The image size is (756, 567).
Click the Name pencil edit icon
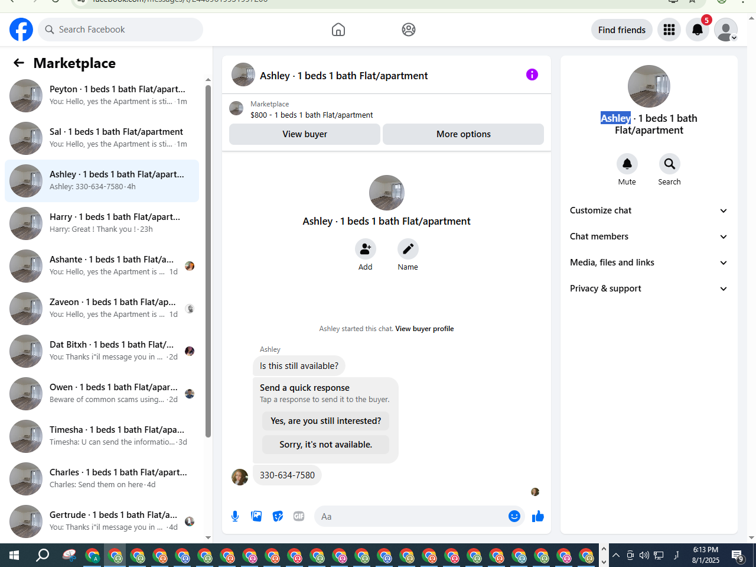(x=408, y=249)
